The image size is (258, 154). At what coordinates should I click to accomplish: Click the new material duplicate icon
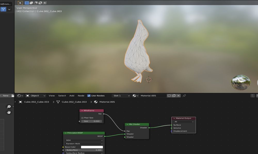[174, 96]
